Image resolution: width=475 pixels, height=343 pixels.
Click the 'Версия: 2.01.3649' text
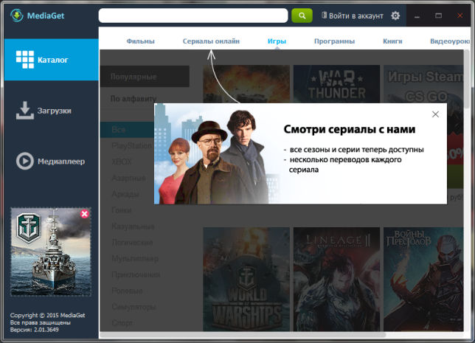(34, 330)
